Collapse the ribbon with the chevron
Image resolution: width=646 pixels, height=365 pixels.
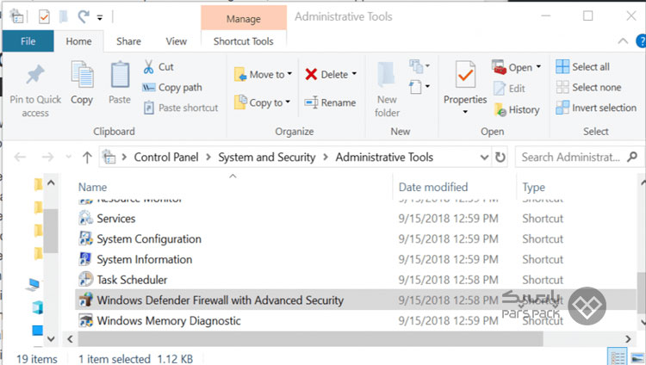pos(623,40)
